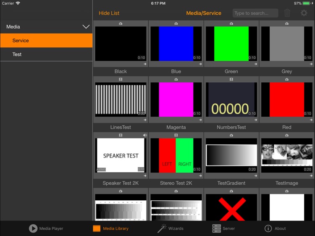Click the arrow icon under Red thumbnail
This screenshot has width=315, height=236.
(311, 120)
